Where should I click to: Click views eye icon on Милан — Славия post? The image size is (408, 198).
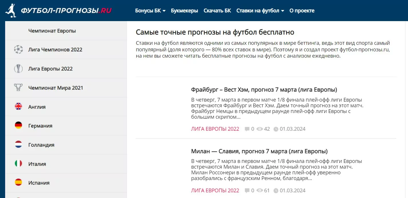pos(259,191)
